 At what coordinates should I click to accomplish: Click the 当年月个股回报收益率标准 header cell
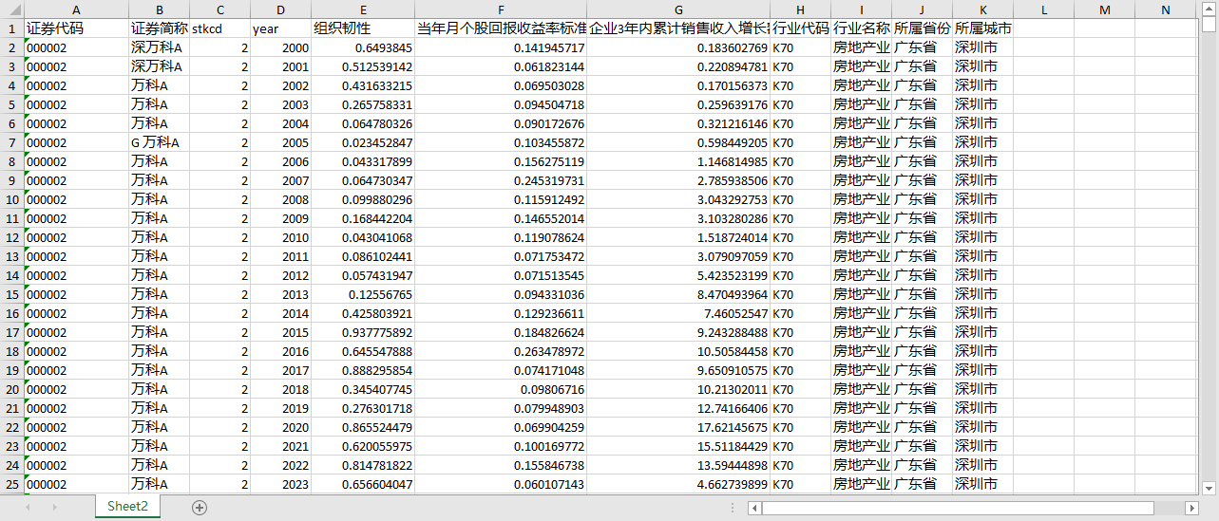pyautogui.click(x=501, y=28)
